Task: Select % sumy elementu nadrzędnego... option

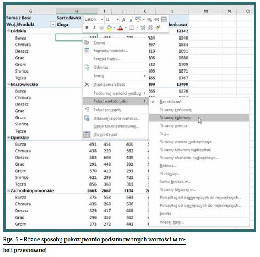Action: 199,158
